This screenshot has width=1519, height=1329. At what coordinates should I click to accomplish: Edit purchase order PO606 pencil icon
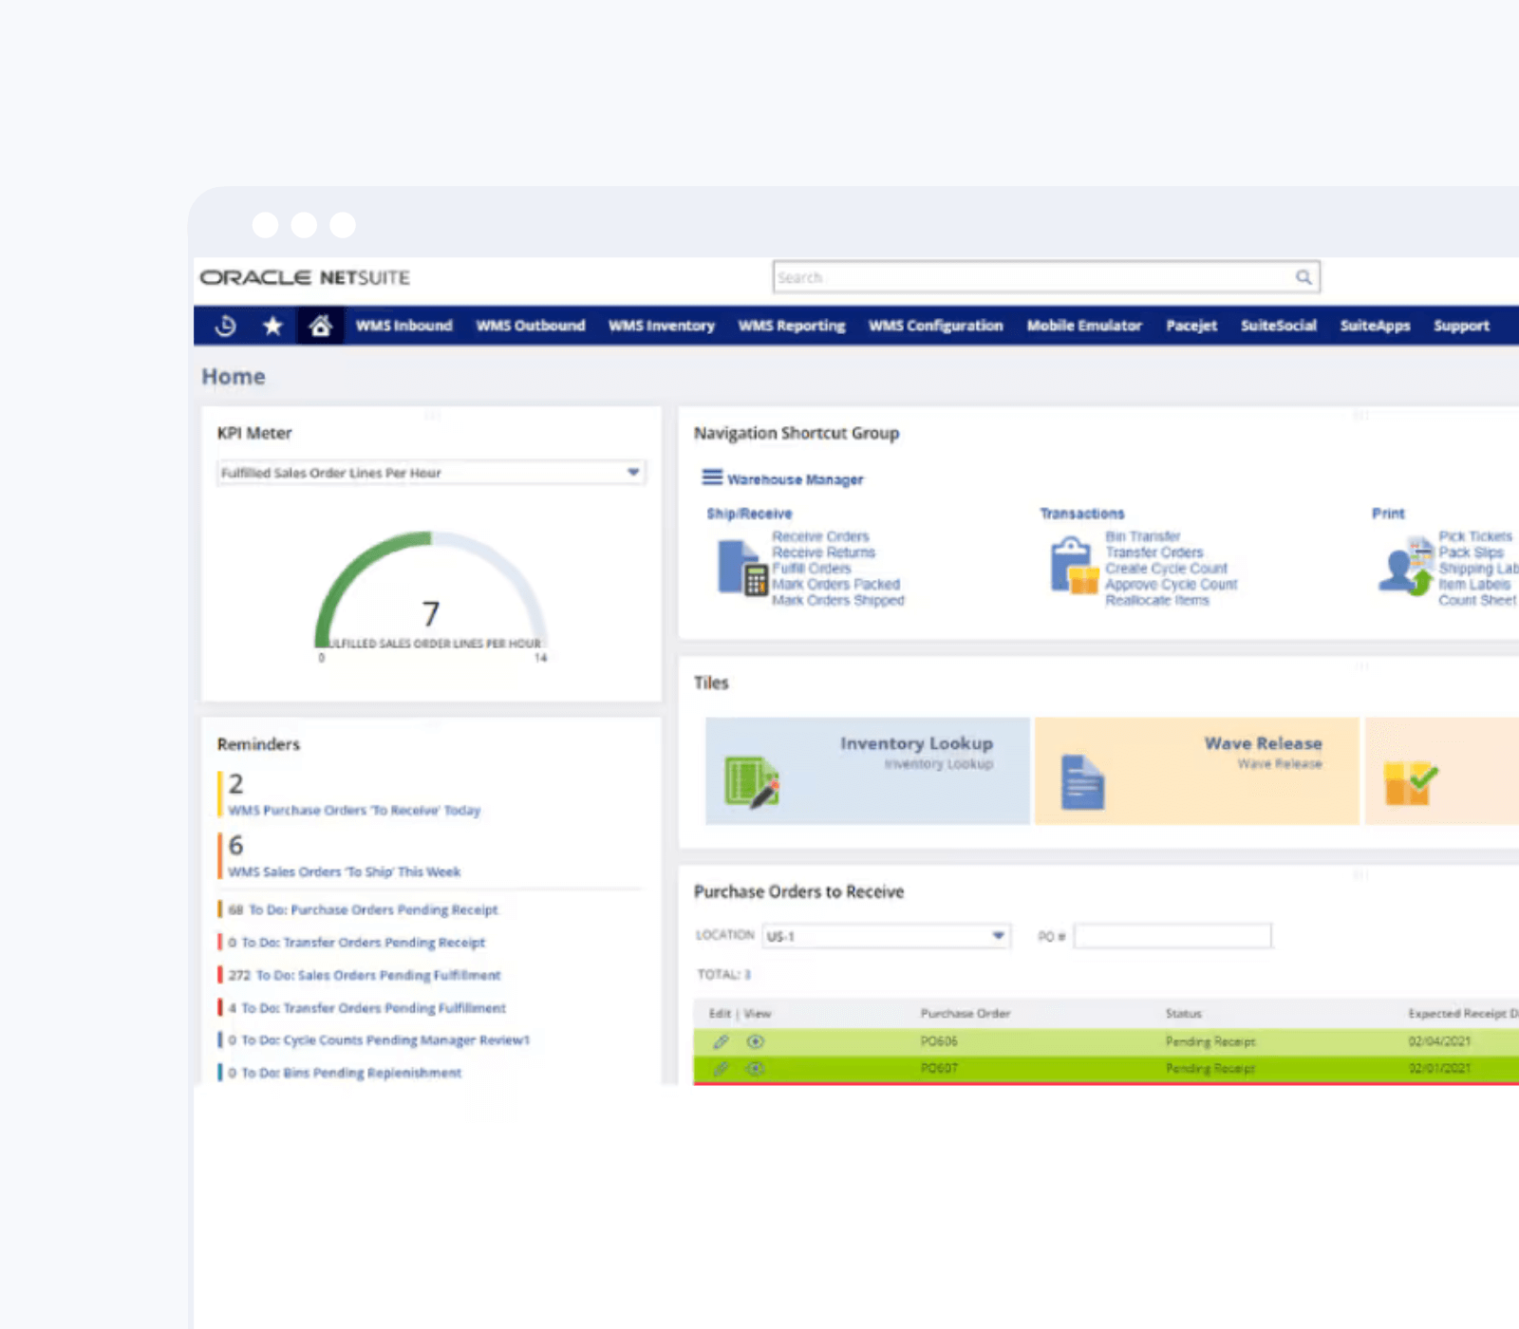pos(722,1041)
